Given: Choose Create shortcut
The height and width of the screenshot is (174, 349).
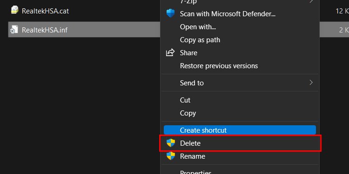Looking at the screenshot, I should [240, 130].
